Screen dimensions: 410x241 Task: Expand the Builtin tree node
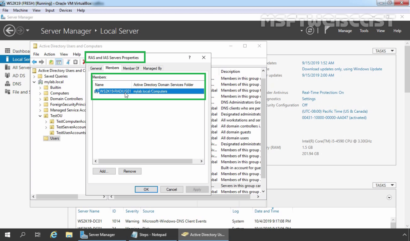[x=40, y=88]
